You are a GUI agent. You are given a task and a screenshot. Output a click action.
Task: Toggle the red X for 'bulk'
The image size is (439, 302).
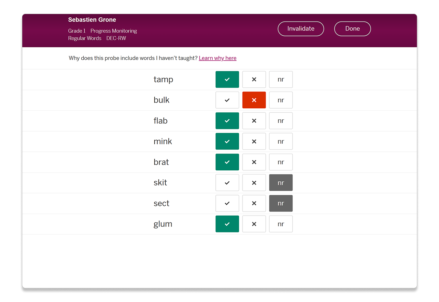254,100
